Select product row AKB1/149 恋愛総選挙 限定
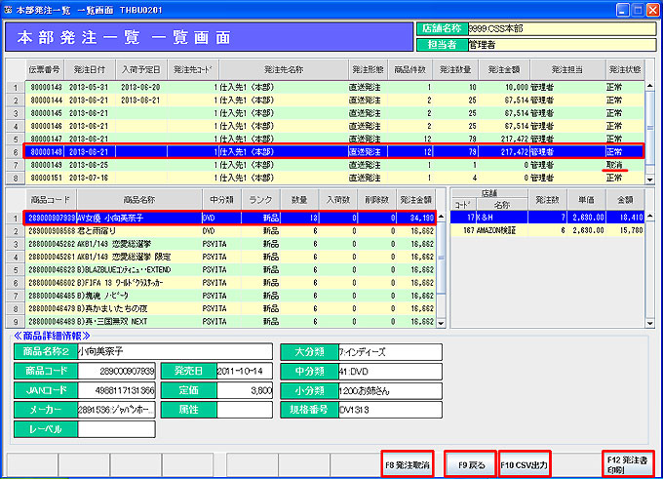The width and height of the screenshot is (663, 479). coord(230,257)
